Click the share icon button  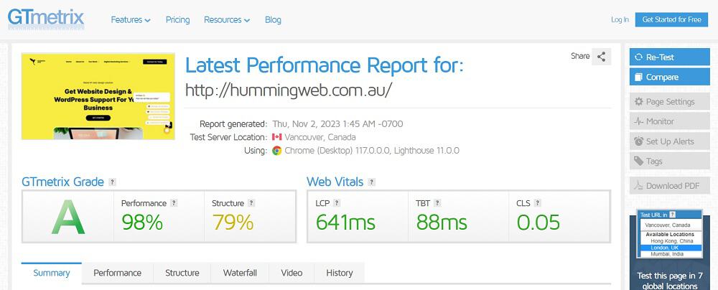click(x=602, y=57)
